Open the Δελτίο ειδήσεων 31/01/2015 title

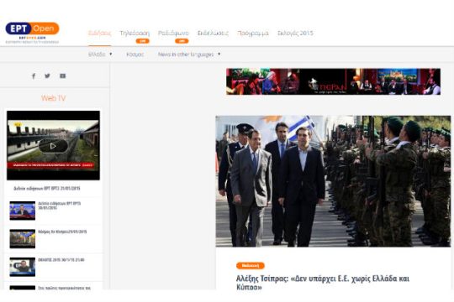coord(47,189)
